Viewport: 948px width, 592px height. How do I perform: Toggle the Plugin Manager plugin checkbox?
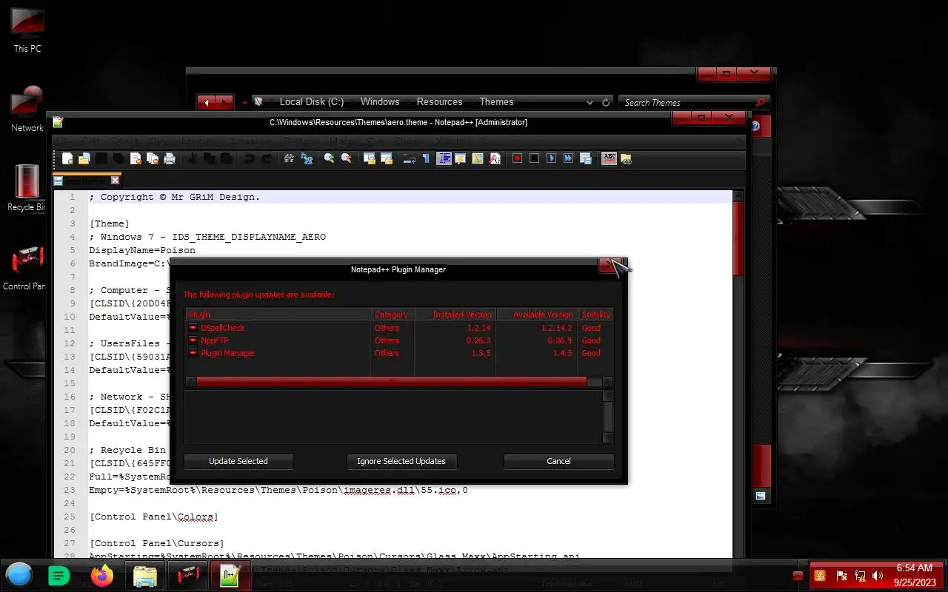[x=193, y=353]
